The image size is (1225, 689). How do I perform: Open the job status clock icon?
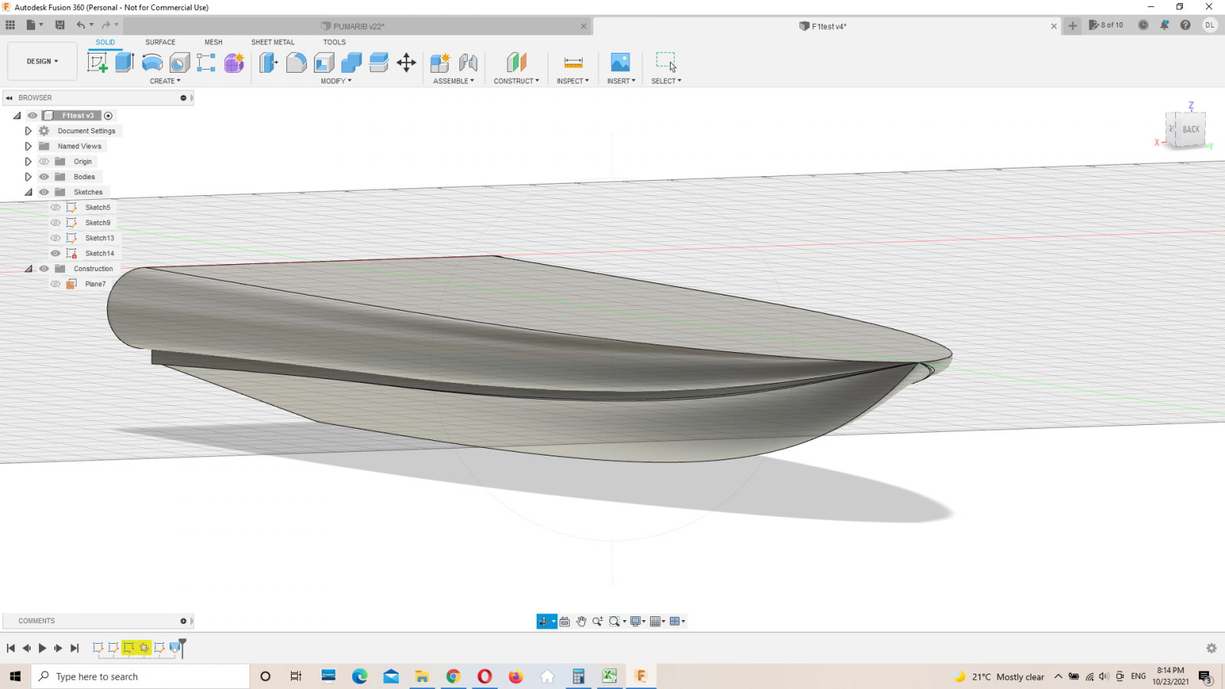[1143, 25]
